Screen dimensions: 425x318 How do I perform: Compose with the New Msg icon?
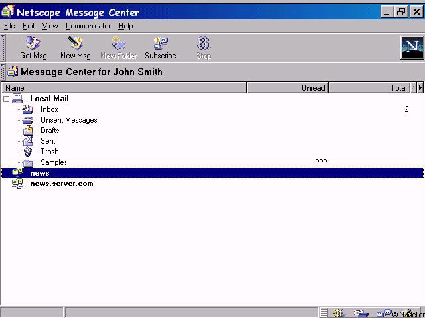tap(75, 43)
